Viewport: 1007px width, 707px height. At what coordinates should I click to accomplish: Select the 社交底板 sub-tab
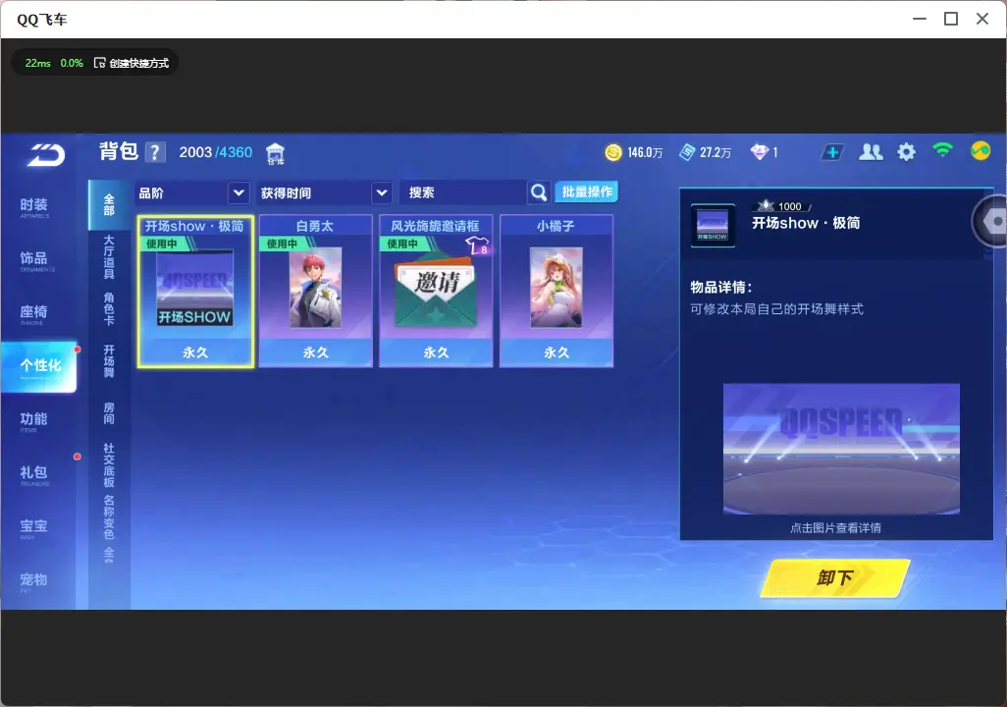click(109, 465)
